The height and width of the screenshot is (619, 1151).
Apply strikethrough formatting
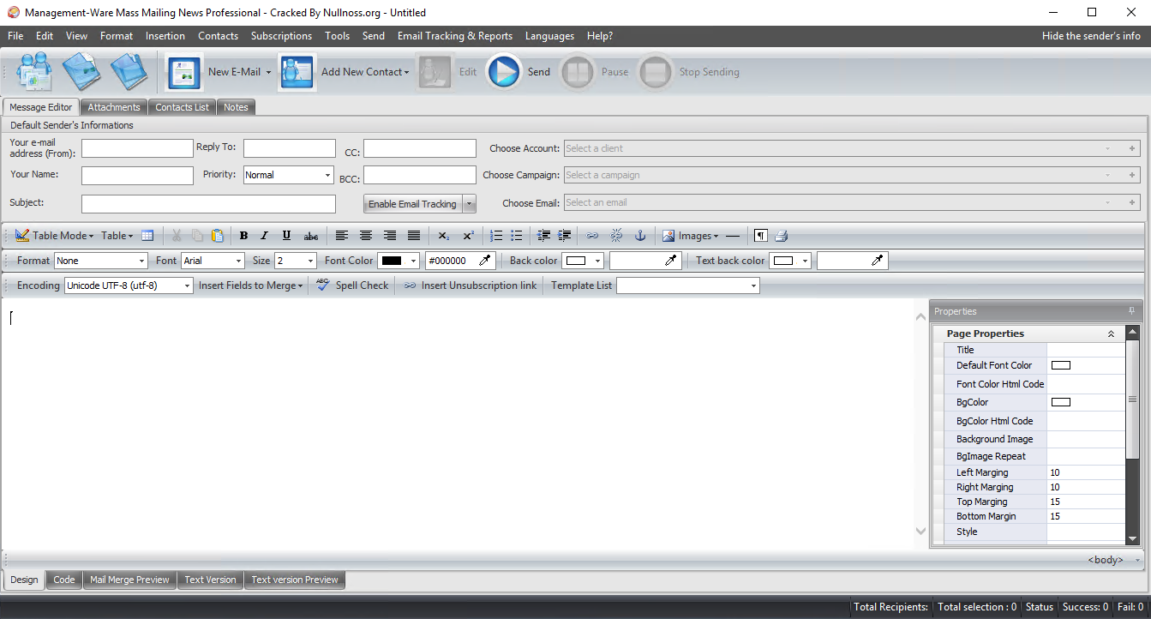pos(311,236)
